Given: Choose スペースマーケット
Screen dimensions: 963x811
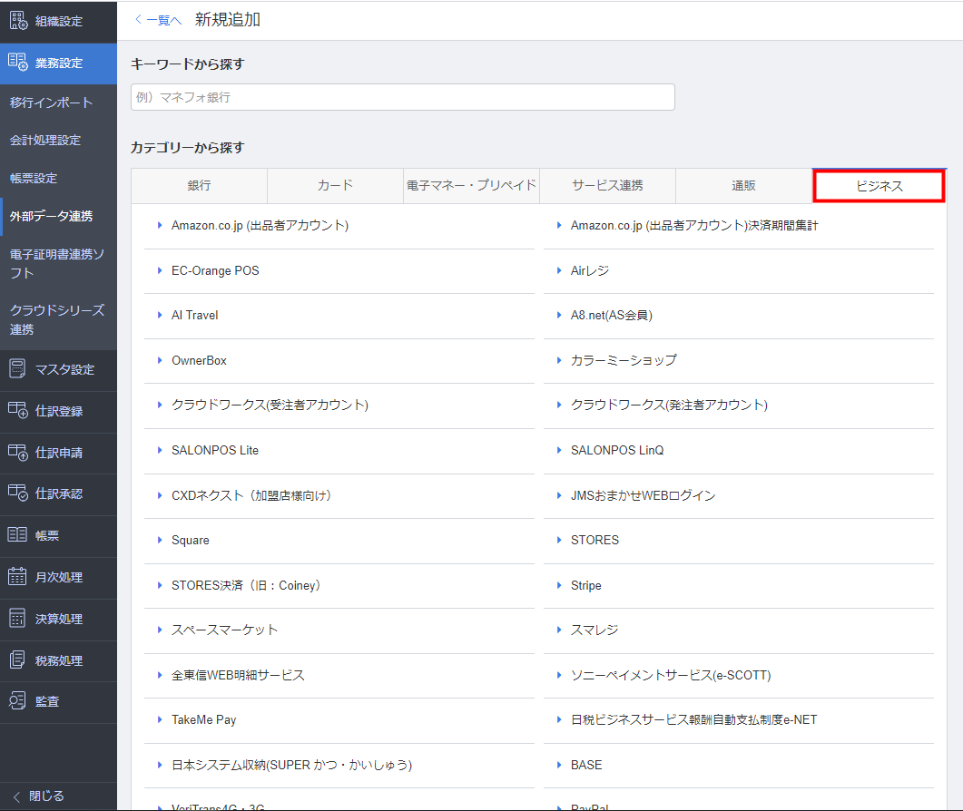Looking at the screenshot, I should [224, 630].
